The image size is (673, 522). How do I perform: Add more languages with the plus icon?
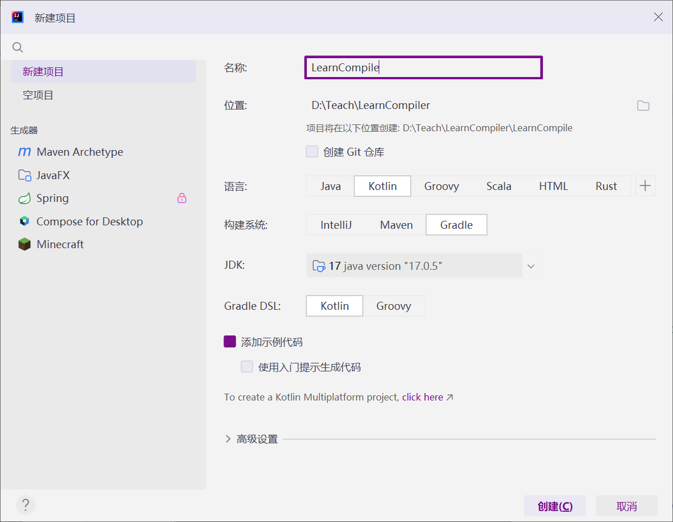pyautogui.click(x=645, y=186)
